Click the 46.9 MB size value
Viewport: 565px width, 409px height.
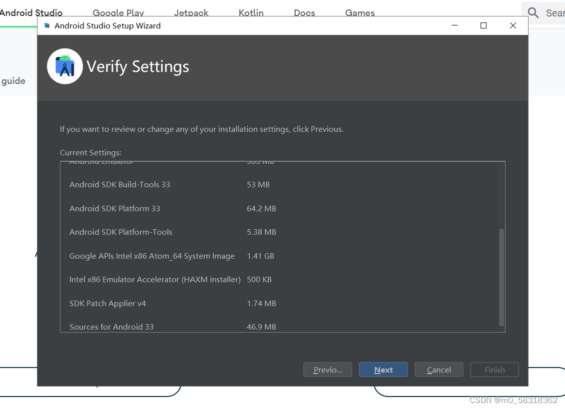pos(261,327)
